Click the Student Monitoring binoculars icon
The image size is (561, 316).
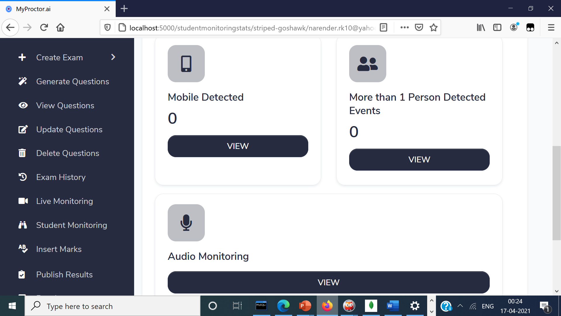(22, 225)
